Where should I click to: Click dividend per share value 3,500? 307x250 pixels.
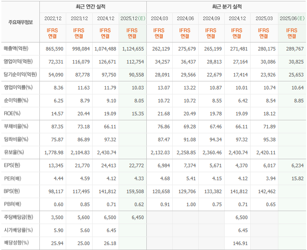57,217
